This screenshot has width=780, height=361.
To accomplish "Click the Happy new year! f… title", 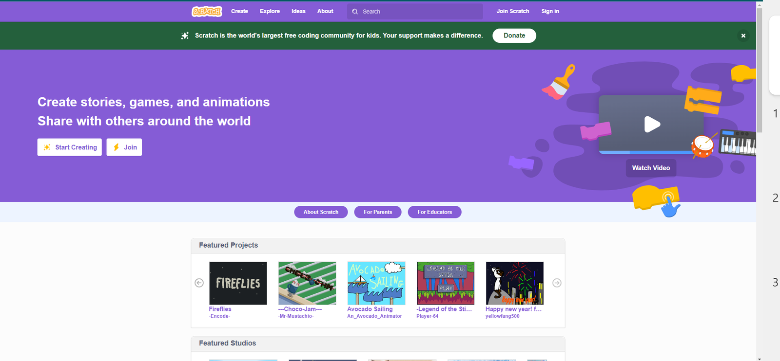I will 513,309.
